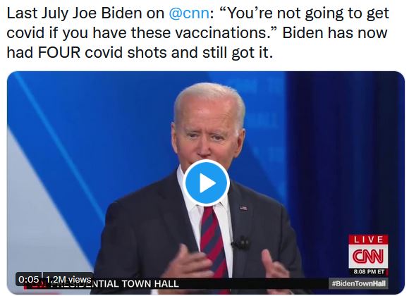Click the TOWN HALL chyron text

(x=149, y=284)
